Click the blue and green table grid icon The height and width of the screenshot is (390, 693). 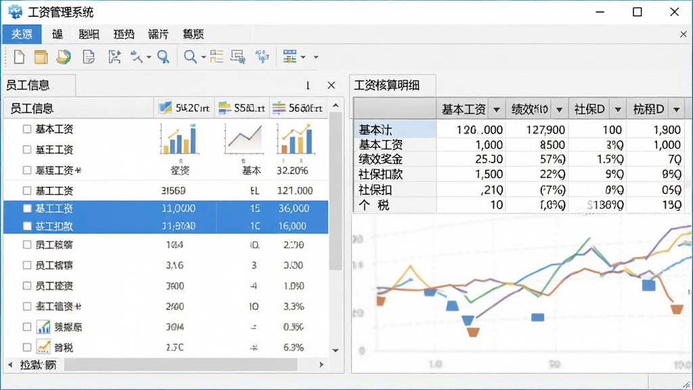290,57
